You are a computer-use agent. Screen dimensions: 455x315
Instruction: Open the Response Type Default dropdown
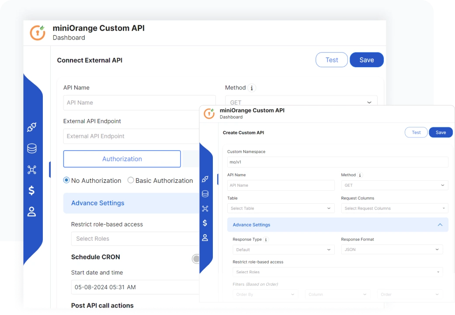pos(284,250)
